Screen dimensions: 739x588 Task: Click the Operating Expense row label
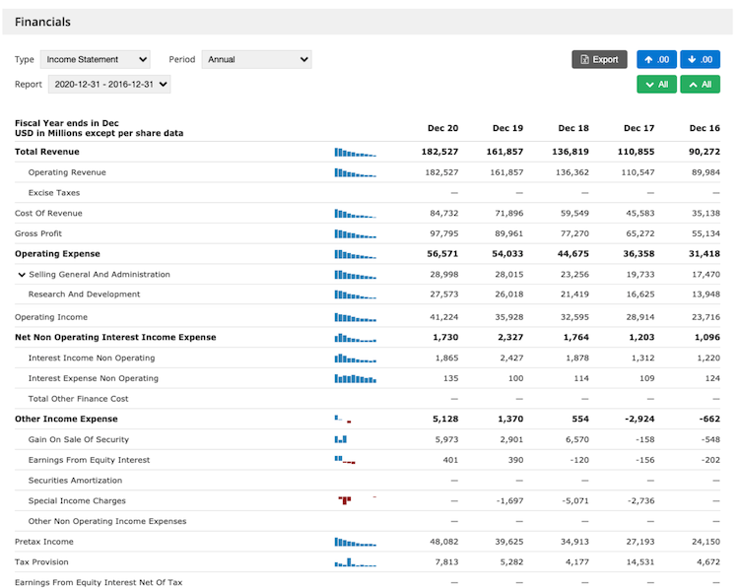tap(57, 254)
